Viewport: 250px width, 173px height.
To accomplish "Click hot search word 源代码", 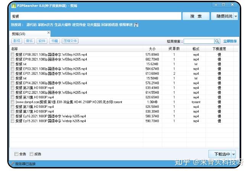I will click(31, 25).
